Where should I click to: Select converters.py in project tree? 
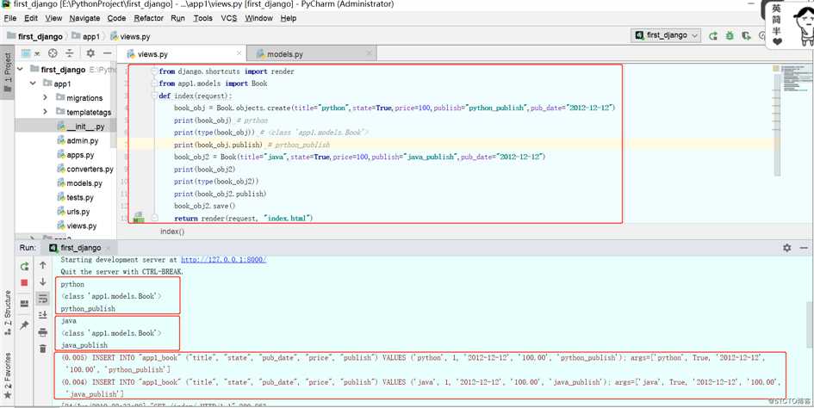(x=85, y=169)
